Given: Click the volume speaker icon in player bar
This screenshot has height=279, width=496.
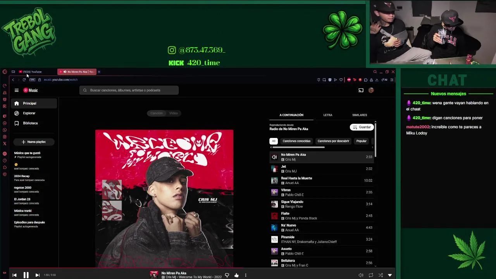Looking at the screenshot, I should [x=361, y=275].
